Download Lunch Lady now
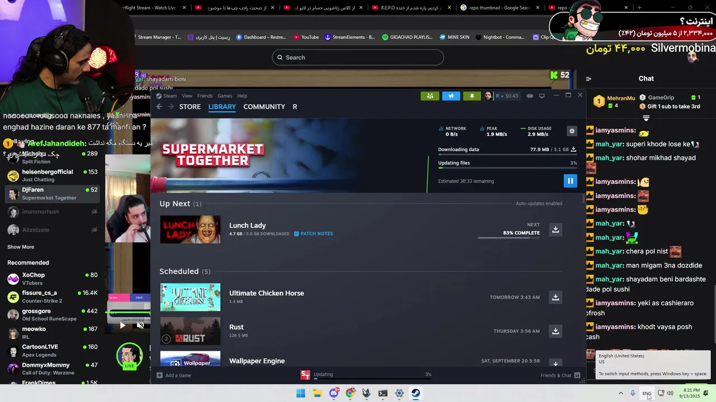 (555, 229)
